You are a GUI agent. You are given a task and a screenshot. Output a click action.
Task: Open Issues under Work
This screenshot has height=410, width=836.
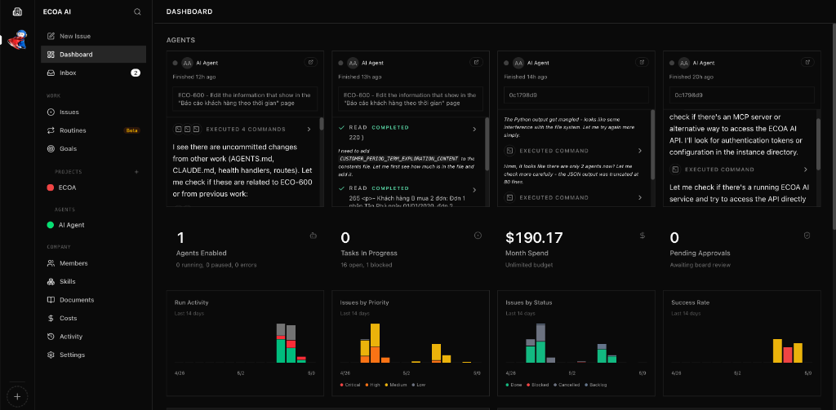pos(93,112)
